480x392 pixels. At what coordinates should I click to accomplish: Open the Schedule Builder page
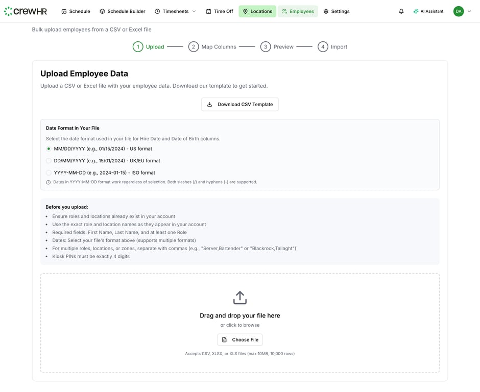click(x=123, y=11)
